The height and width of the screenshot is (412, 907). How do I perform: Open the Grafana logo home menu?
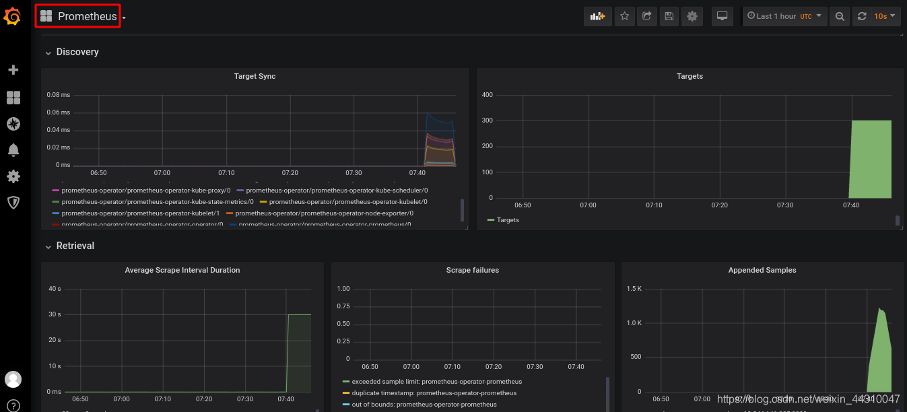click(x=13, y=16)
